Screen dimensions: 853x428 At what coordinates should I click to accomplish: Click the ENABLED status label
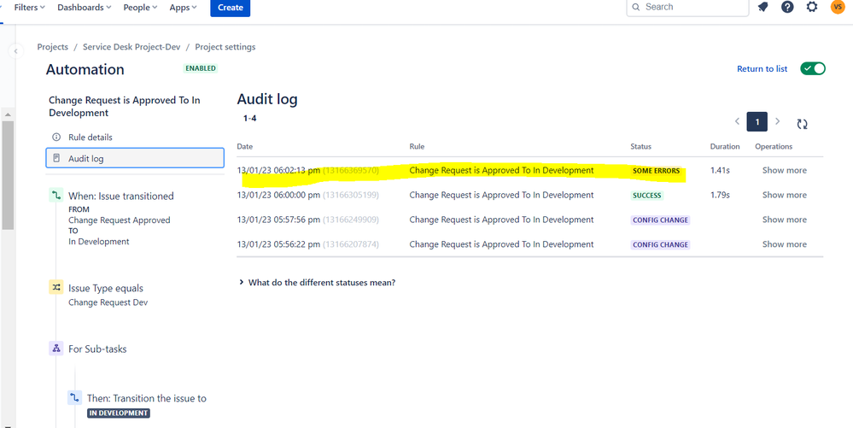[x=200, y=68]
